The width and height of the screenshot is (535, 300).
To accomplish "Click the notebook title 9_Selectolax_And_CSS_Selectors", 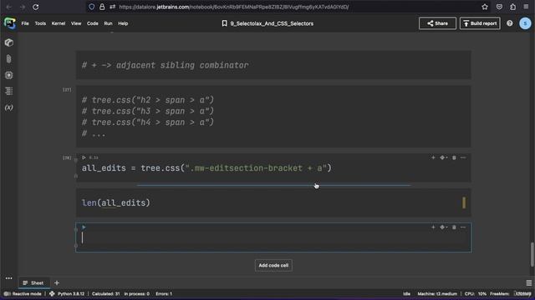I will click(x=272, y=23).
